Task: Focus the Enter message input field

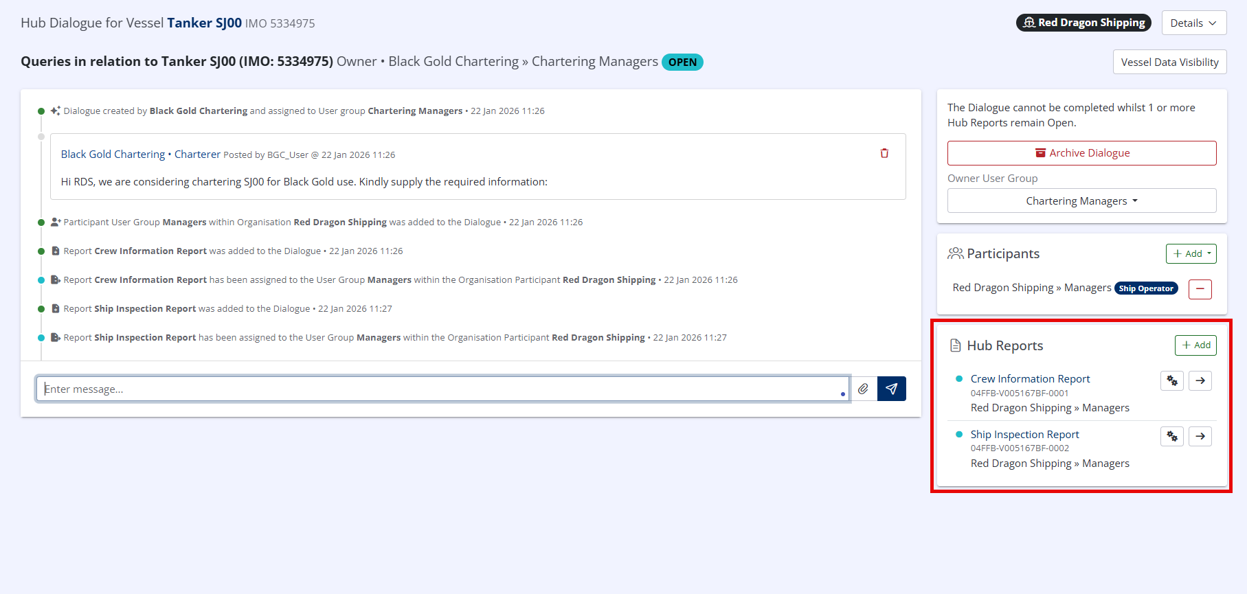Action: point(440,389)
